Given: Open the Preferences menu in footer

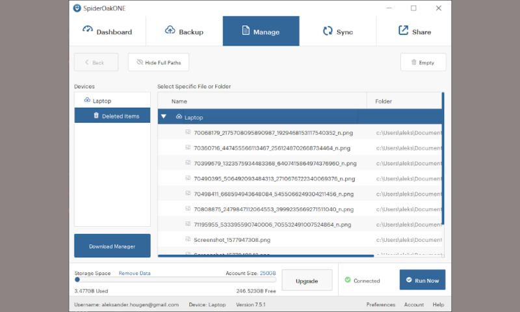Looking at the screenshot, I should click(380, 304).
